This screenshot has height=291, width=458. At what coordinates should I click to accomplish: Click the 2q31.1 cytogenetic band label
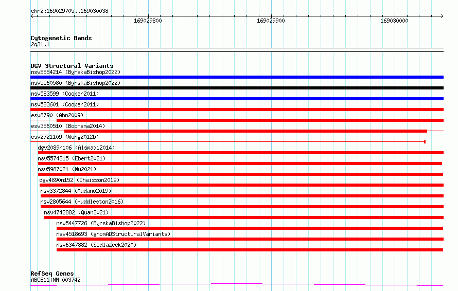click(40, 44)
